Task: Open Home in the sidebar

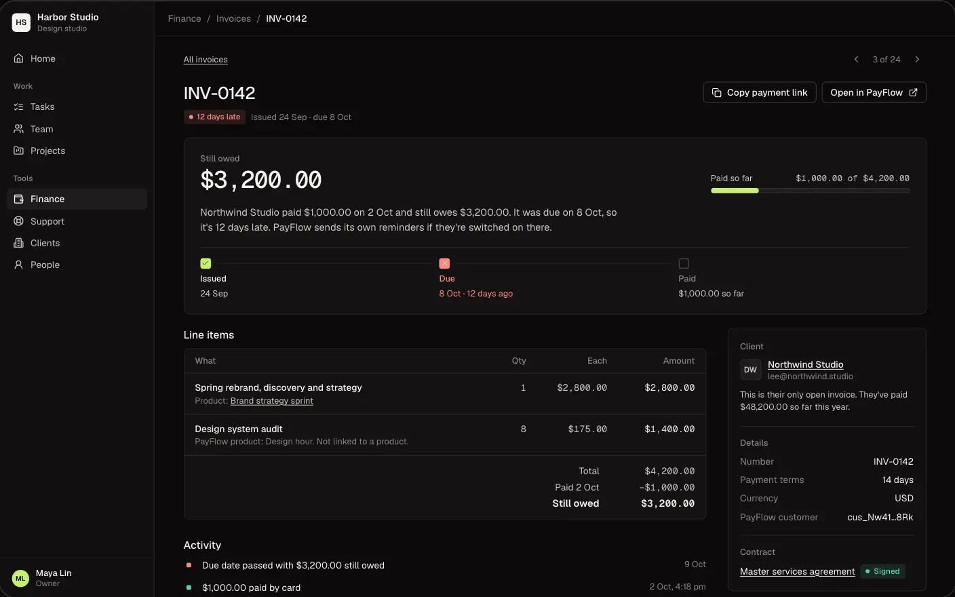Action: point(77,58)
